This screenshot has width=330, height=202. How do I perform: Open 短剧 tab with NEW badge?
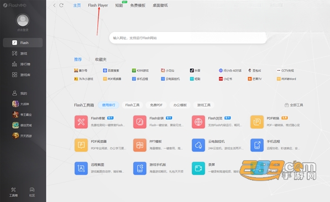(119, 6)
